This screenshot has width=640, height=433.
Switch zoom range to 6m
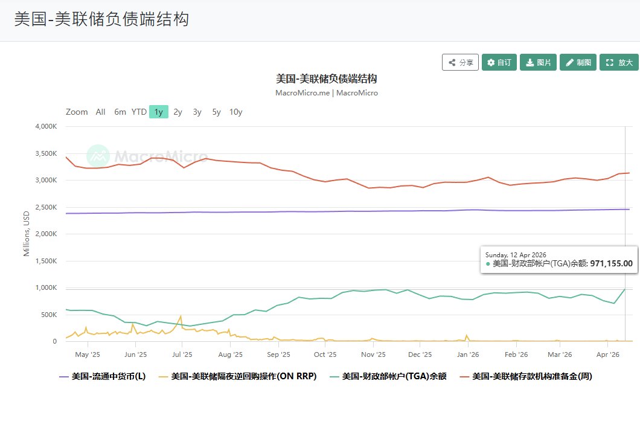pos(120,112)
